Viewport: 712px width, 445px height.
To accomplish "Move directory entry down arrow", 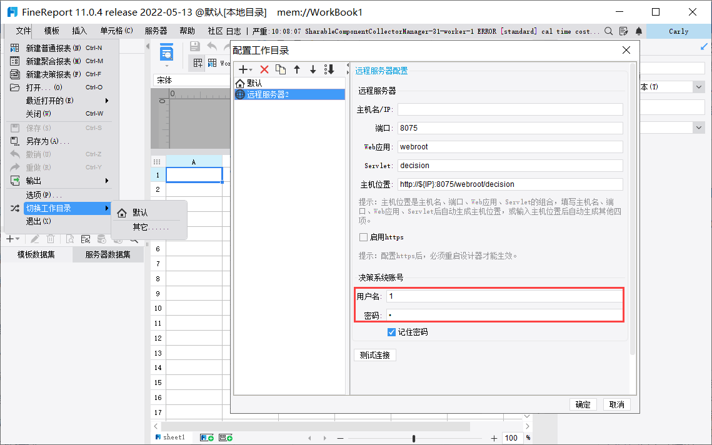I will point(313,69).
